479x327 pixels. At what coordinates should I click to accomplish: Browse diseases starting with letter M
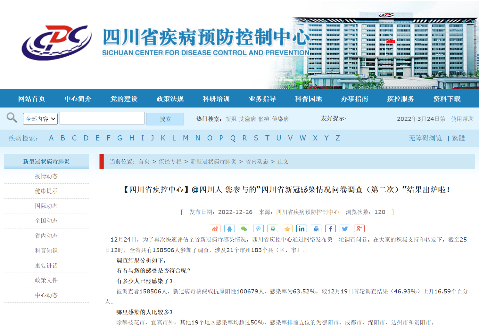186,138
